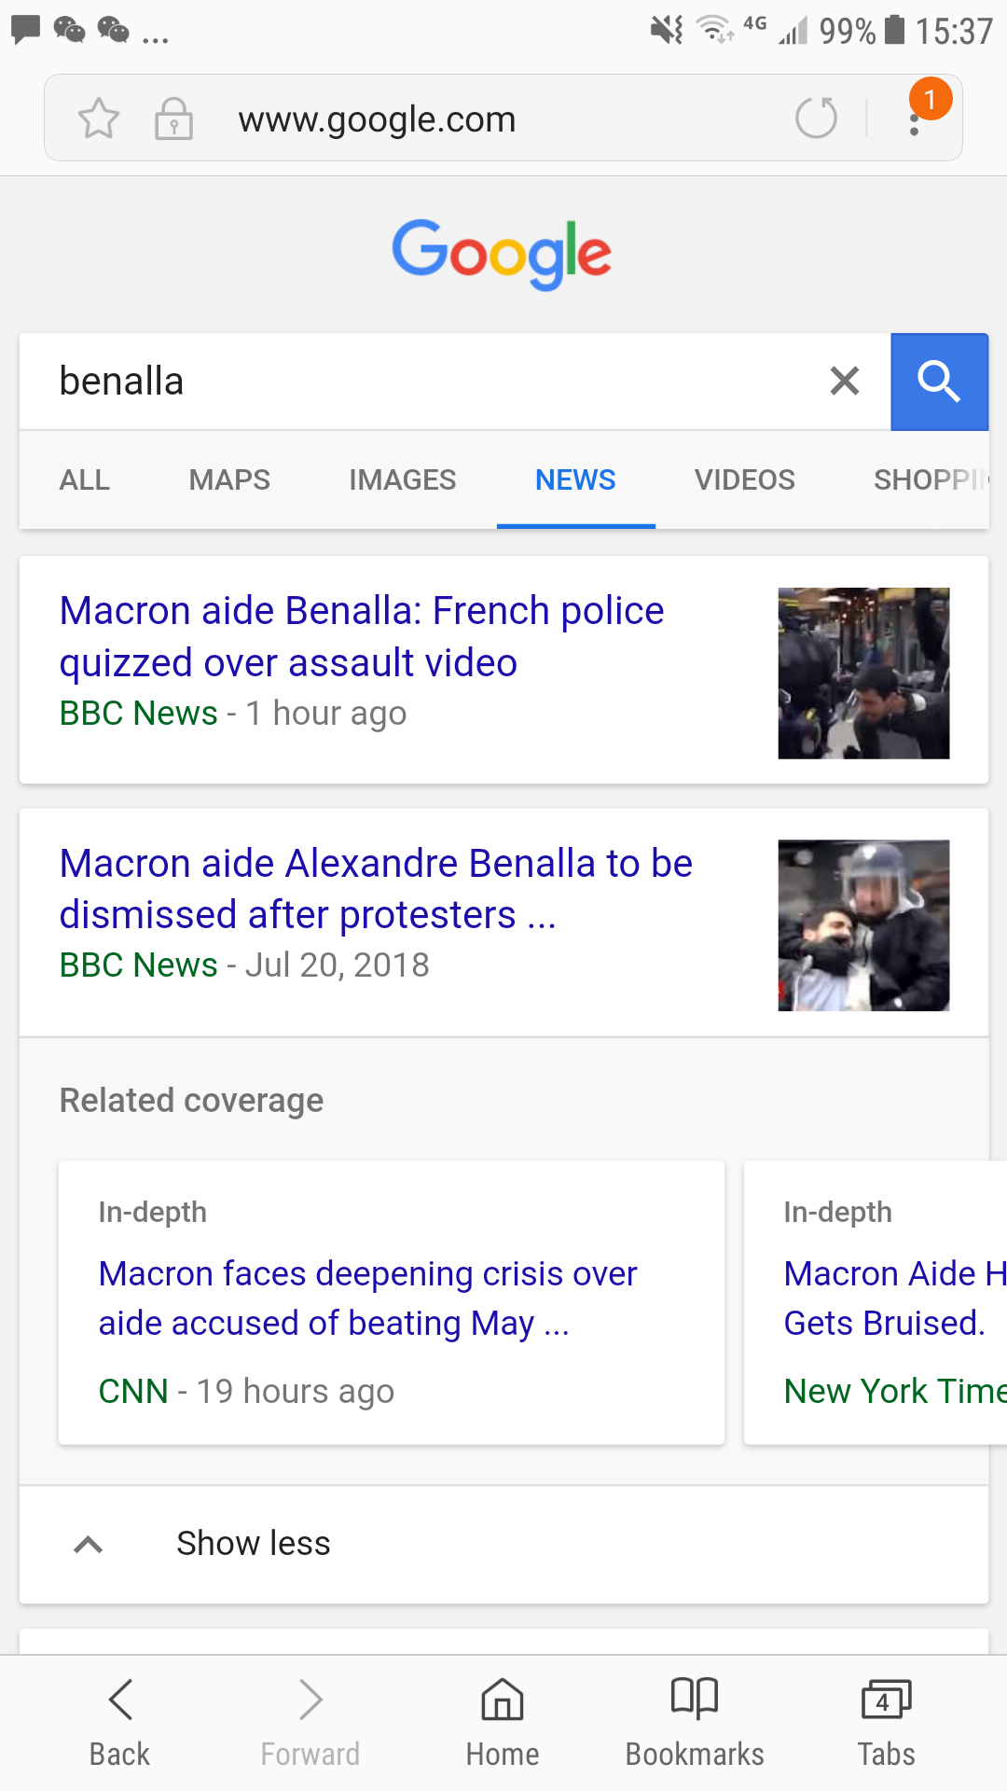Tap the first BBC article thumbnail
1007x1791 pixels.
click(863, 673)
